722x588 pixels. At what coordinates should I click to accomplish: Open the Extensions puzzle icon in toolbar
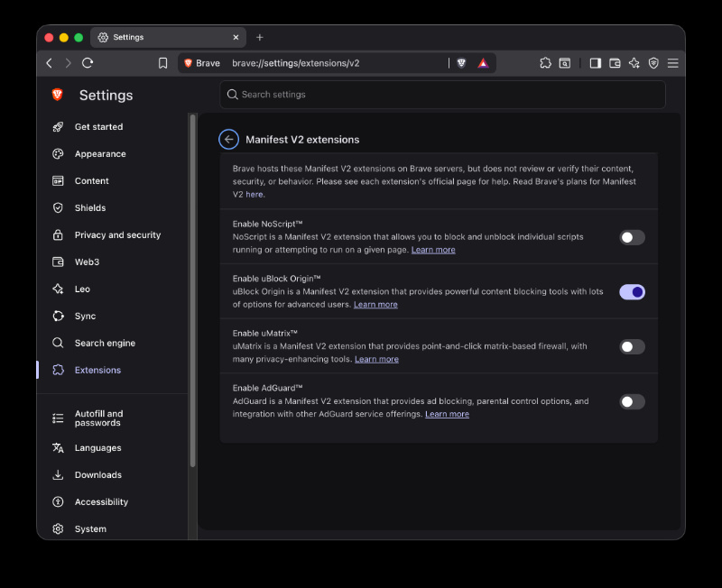545,63
